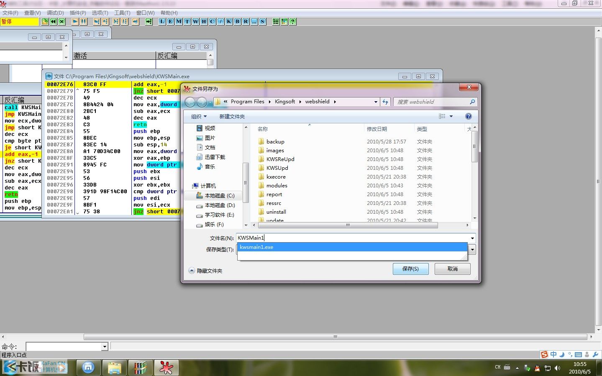The image size is (602, 376).
Task: Sort files by the 修改日期 column header
Action: [377, 129]
